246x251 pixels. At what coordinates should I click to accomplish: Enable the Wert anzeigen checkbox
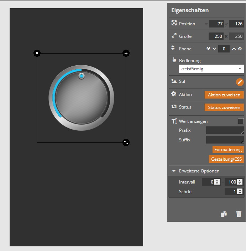(x=241, y=121)
